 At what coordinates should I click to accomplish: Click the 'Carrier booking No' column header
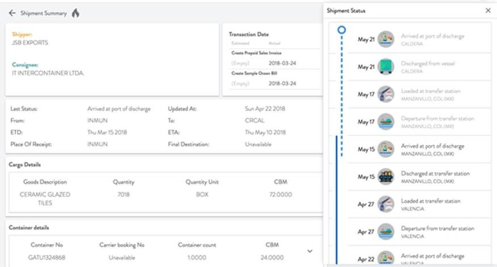(x=122, y=245)
